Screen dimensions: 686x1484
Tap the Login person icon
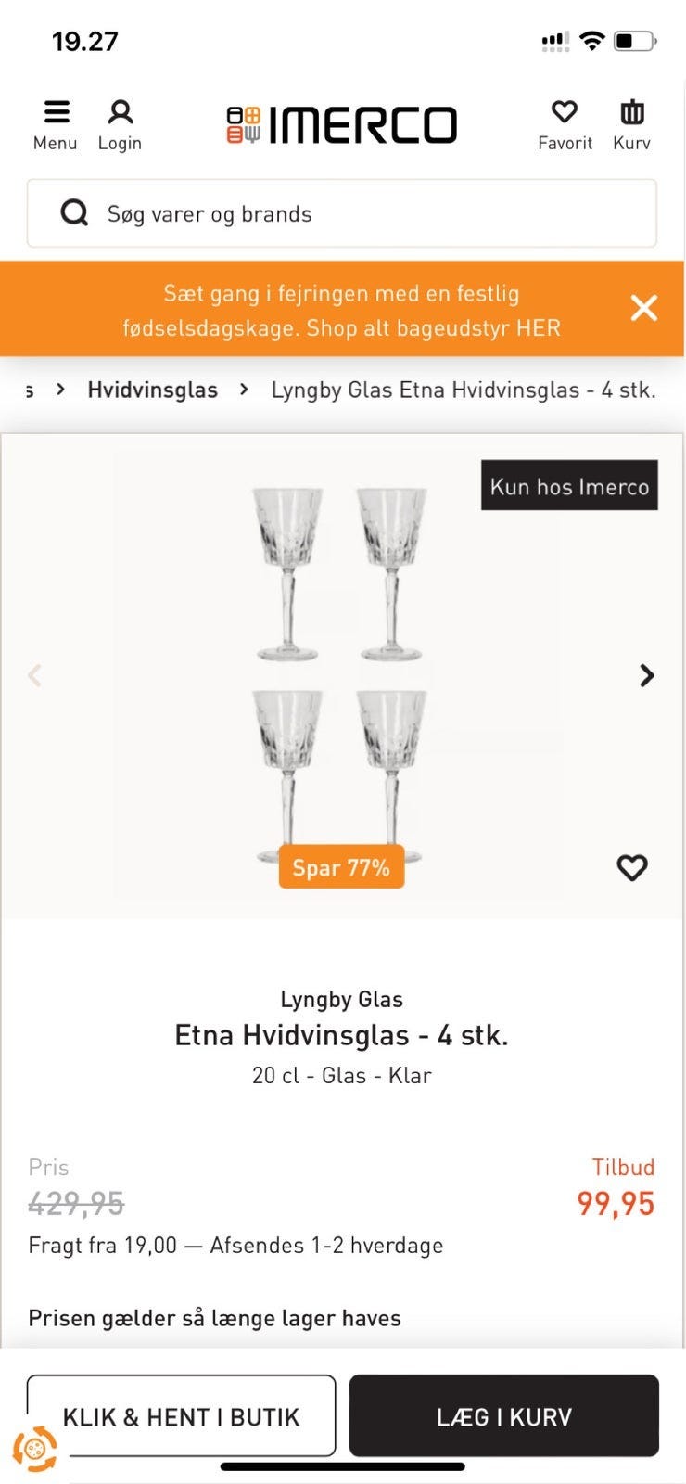tap(120, 113)
